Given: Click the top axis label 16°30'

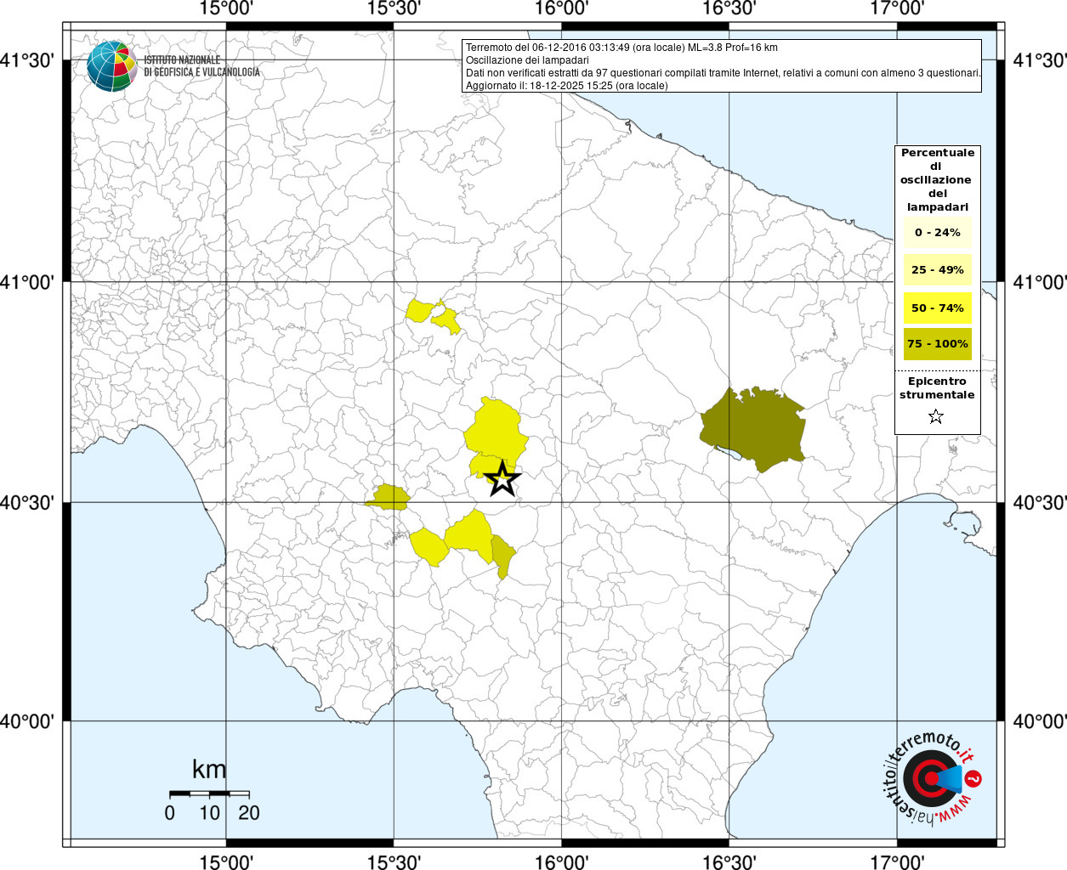Looking at the screenshot, I should tap(729, 8).
